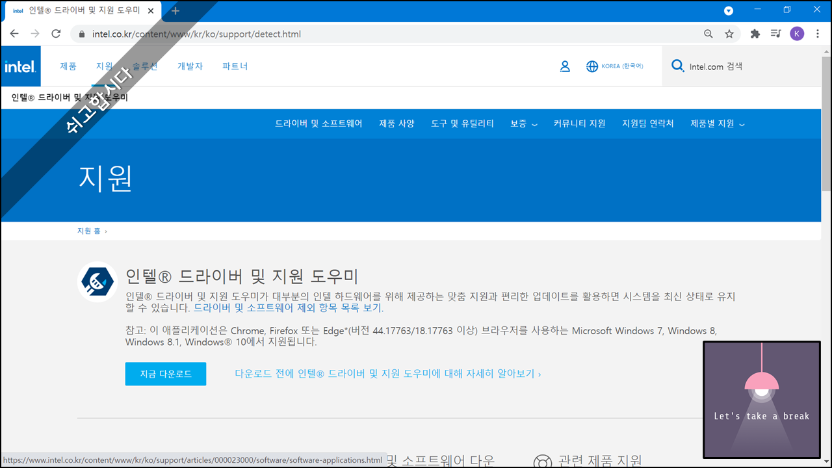Click the site padlock icon
The width and height of the screenshot is (832, 468).
click(82, 34)
